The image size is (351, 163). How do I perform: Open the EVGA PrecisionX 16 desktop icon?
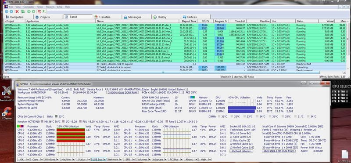click(x=7, y=94)
